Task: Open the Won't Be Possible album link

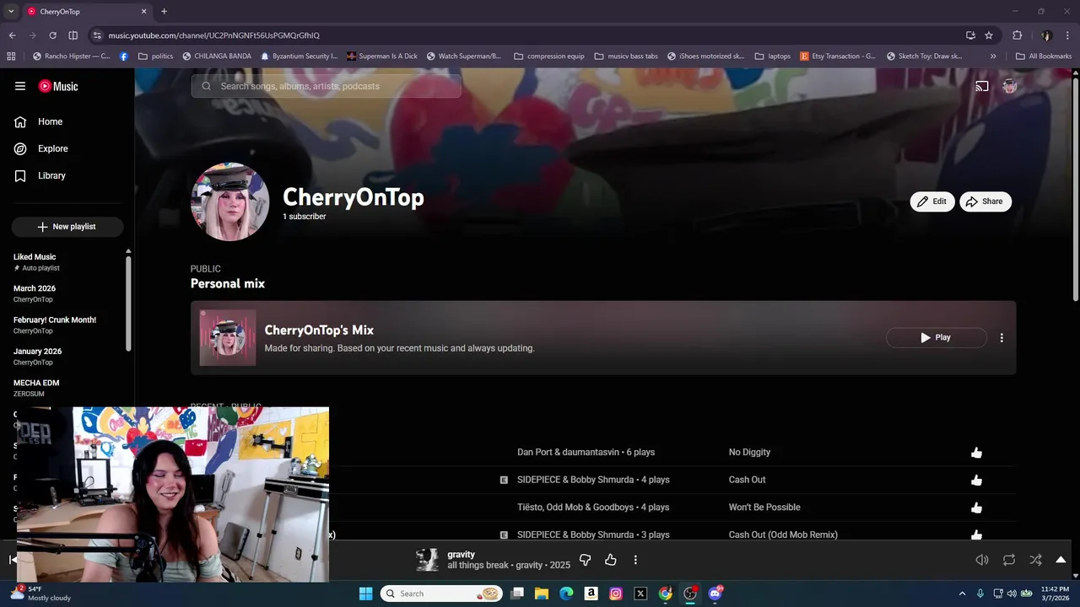Action: 764,508
